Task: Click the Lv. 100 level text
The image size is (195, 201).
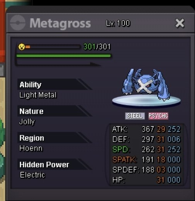Action: click(x=118, y=23)
